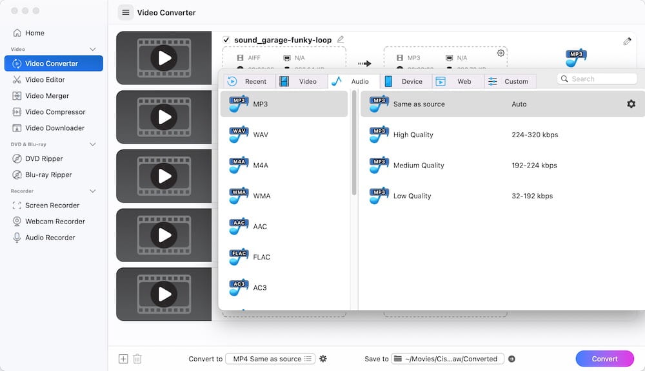Image resolution: width=645 pixels, height=371 pixels.
Task: Play the third video thumbnail
Action: click(x=164, y=176)
